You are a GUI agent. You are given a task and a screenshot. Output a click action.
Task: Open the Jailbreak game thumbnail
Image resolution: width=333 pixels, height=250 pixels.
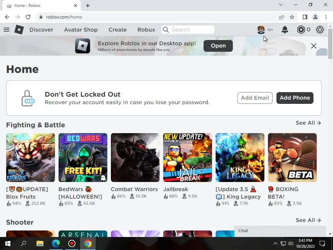pos(188,158)
